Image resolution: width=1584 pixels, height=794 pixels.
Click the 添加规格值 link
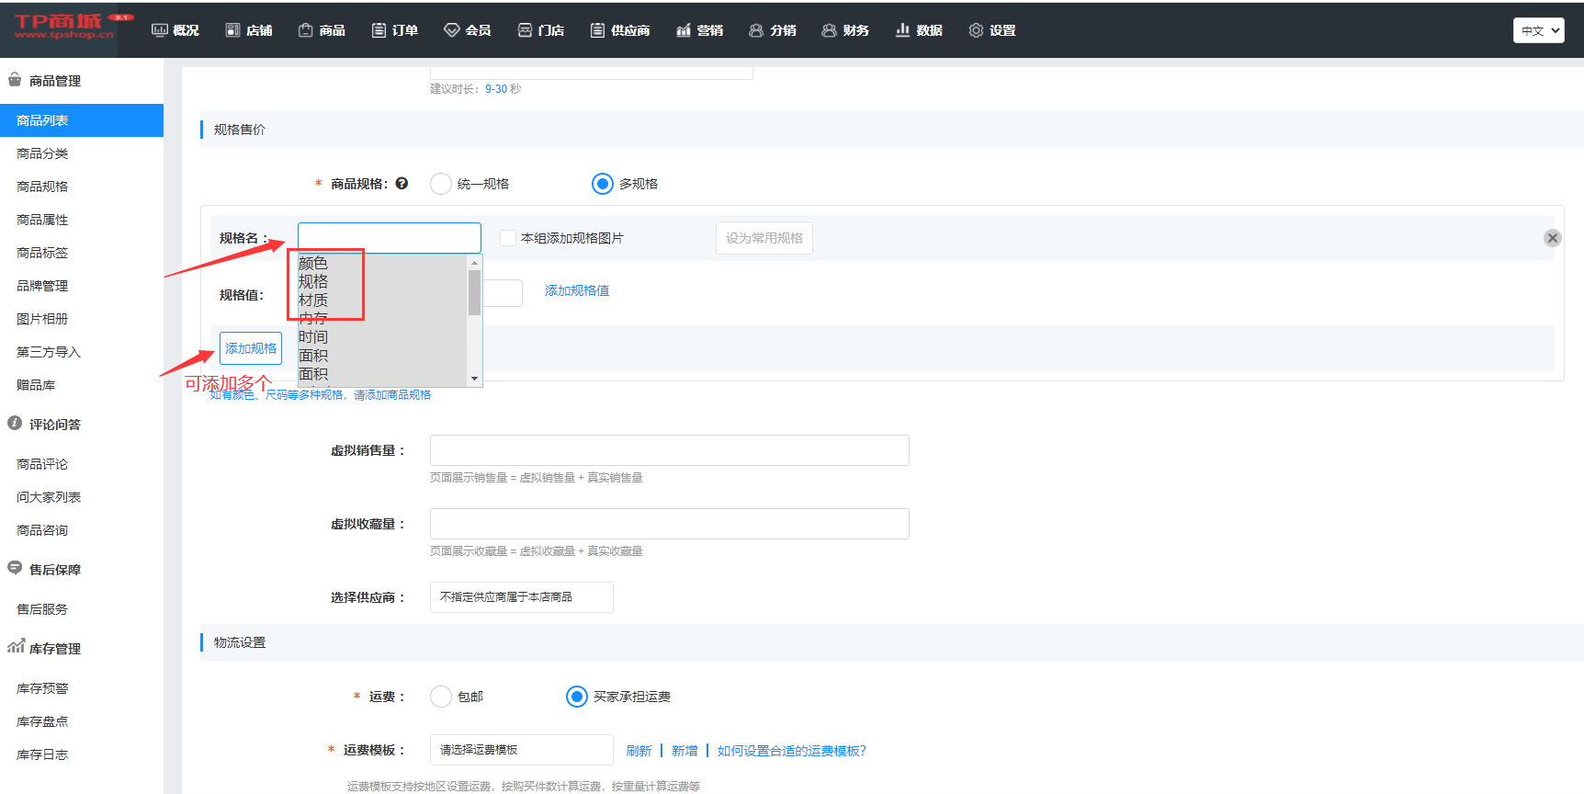click(576, 290)
